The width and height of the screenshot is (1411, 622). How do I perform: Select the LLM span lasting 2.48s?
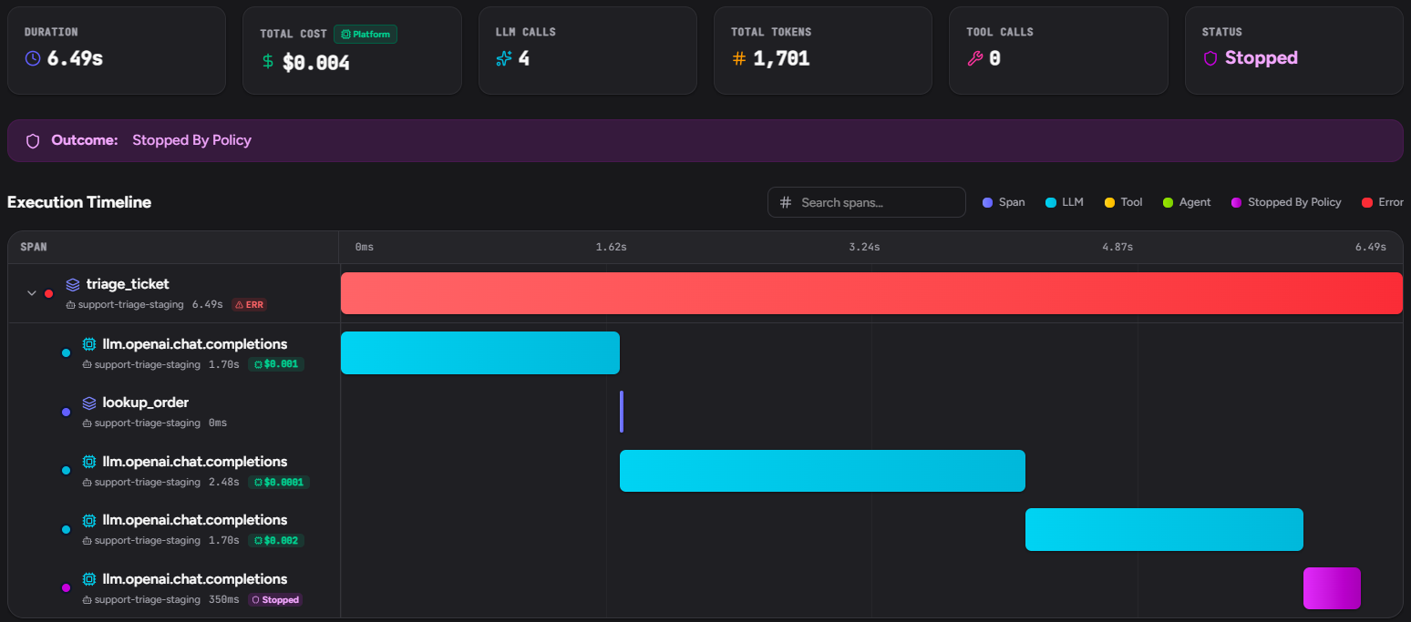click(173, 470)
